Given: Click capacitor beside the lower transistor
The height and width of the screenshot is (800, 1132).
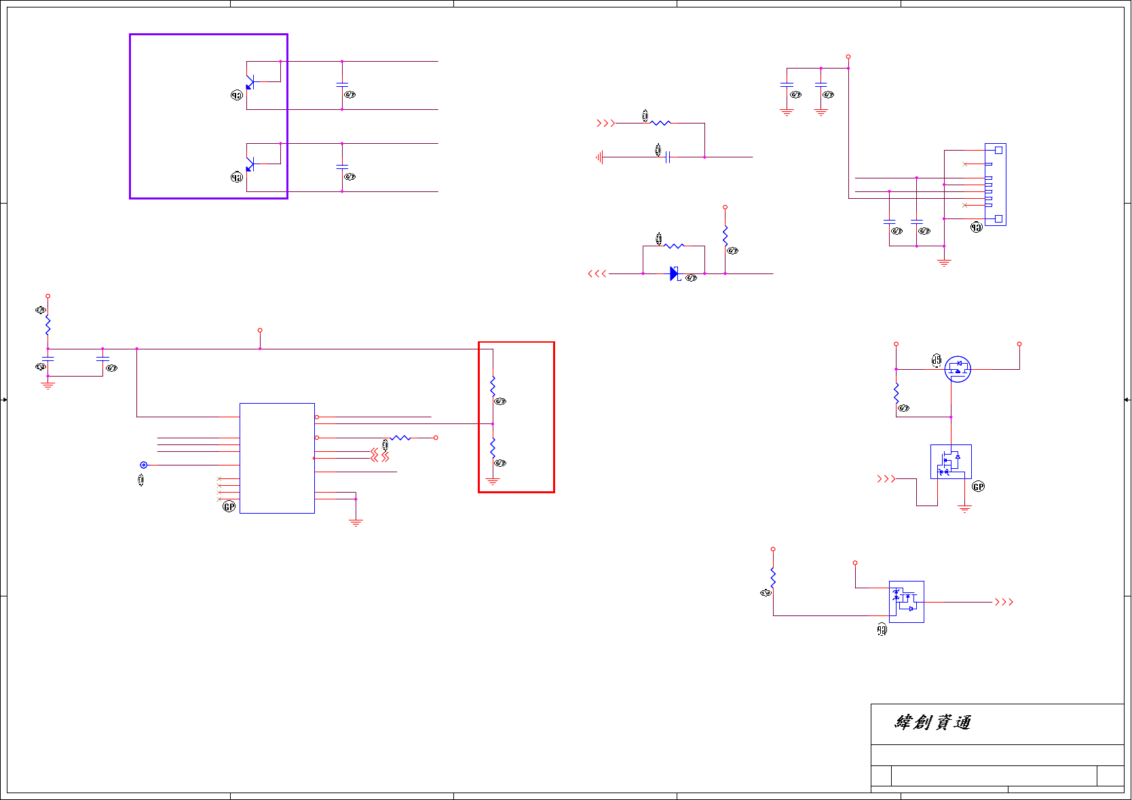Looking at the screenshot, I should [342, 167].
